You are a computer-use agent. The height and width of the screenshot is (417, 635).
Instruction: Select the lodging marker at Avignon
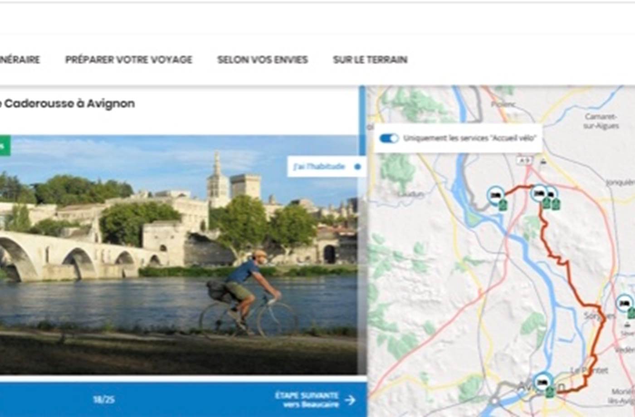click(542, 382)
